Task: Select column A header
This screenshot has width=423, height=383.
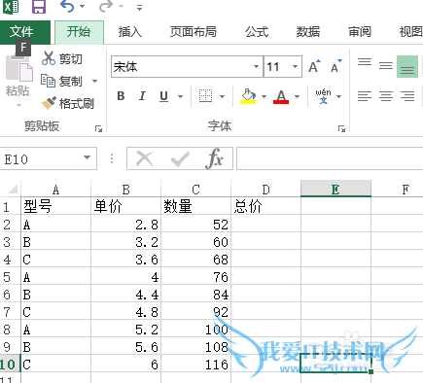Action: coord(56,190)
